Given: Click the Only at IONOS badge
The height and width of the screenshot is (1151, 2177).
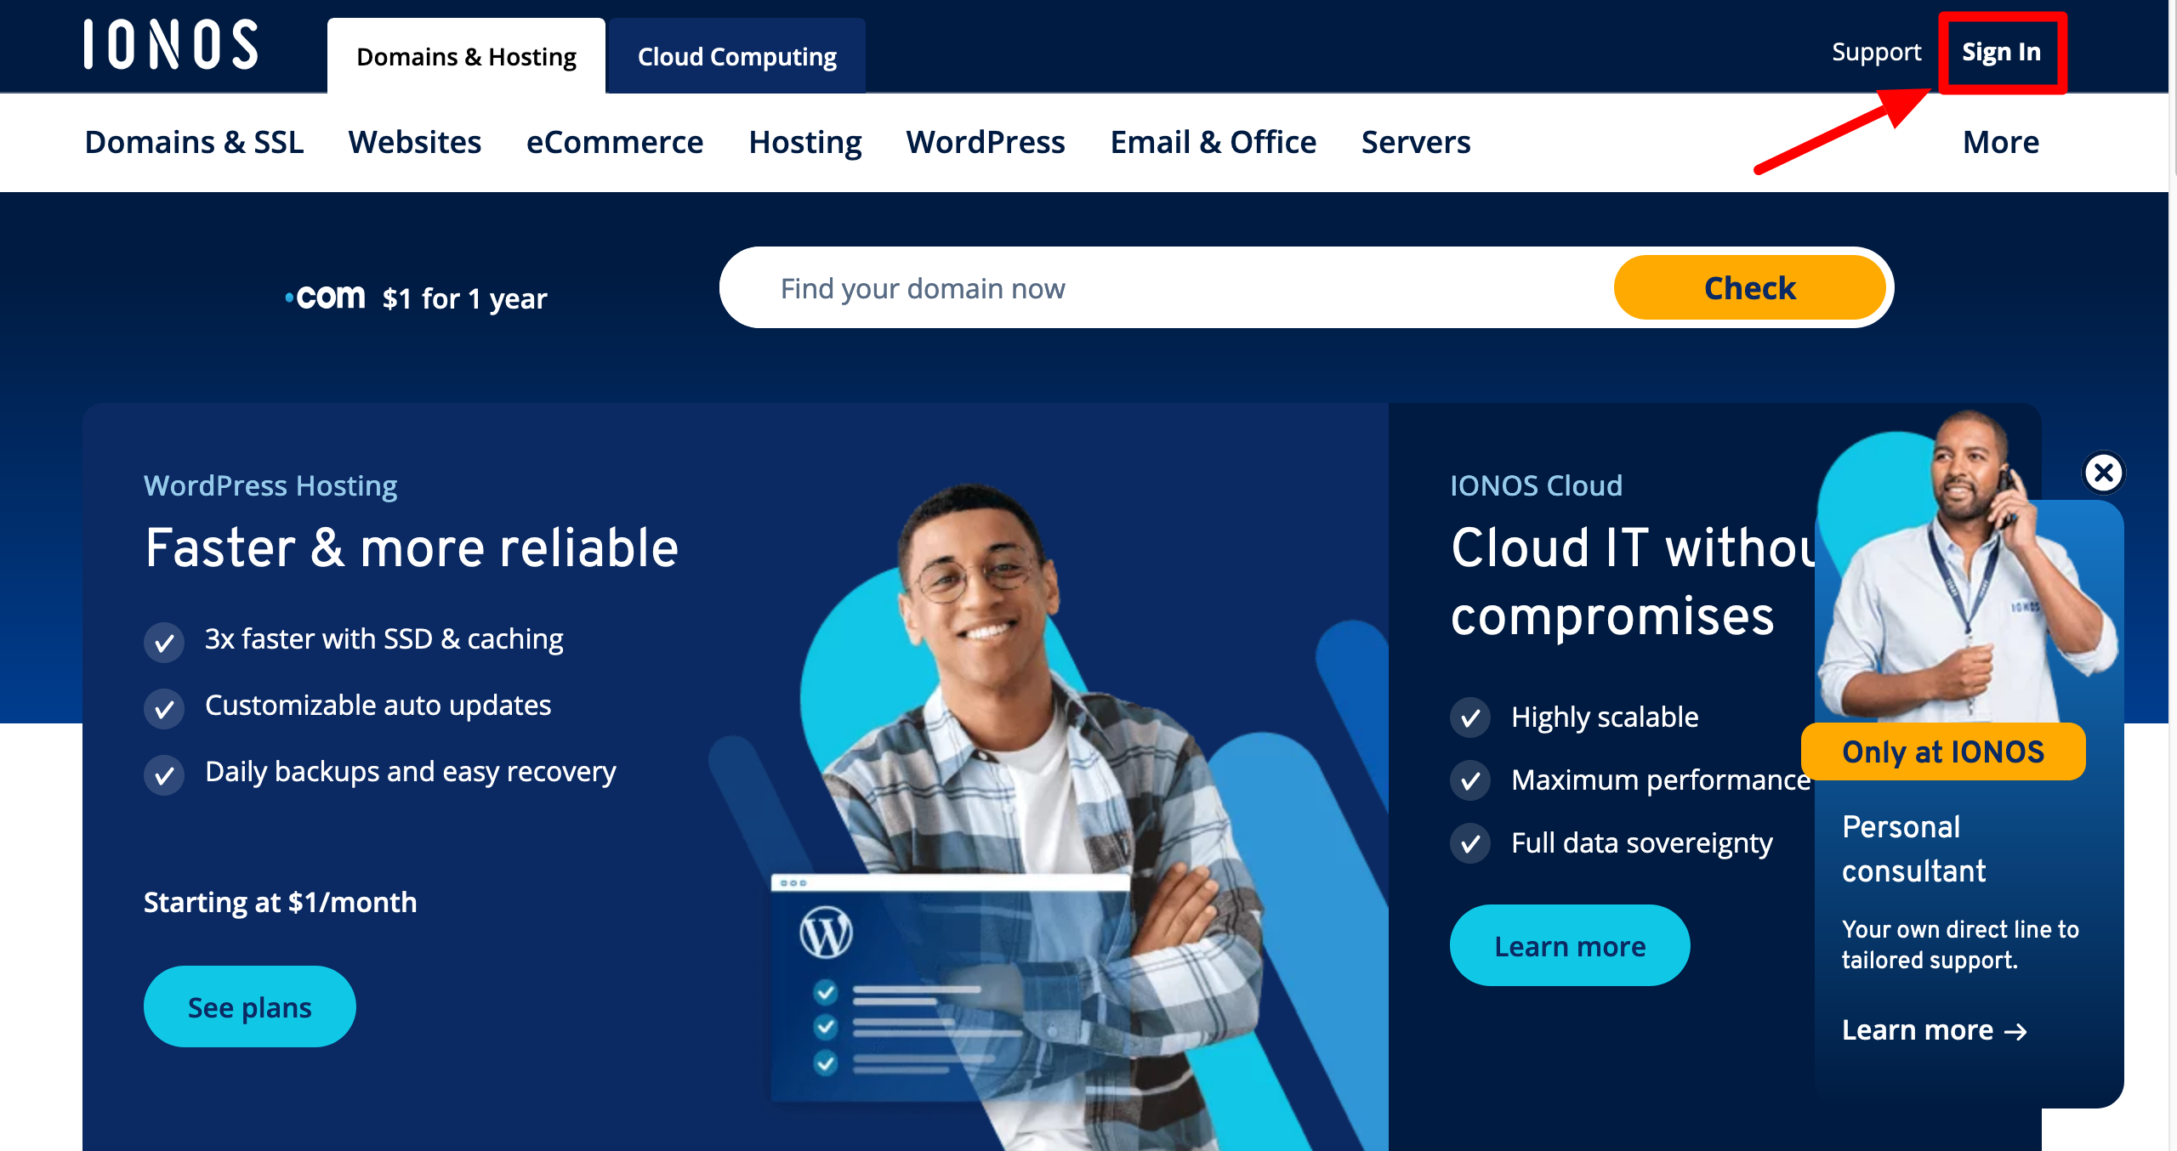Looking at the screenshot, I should point(1943,751).
